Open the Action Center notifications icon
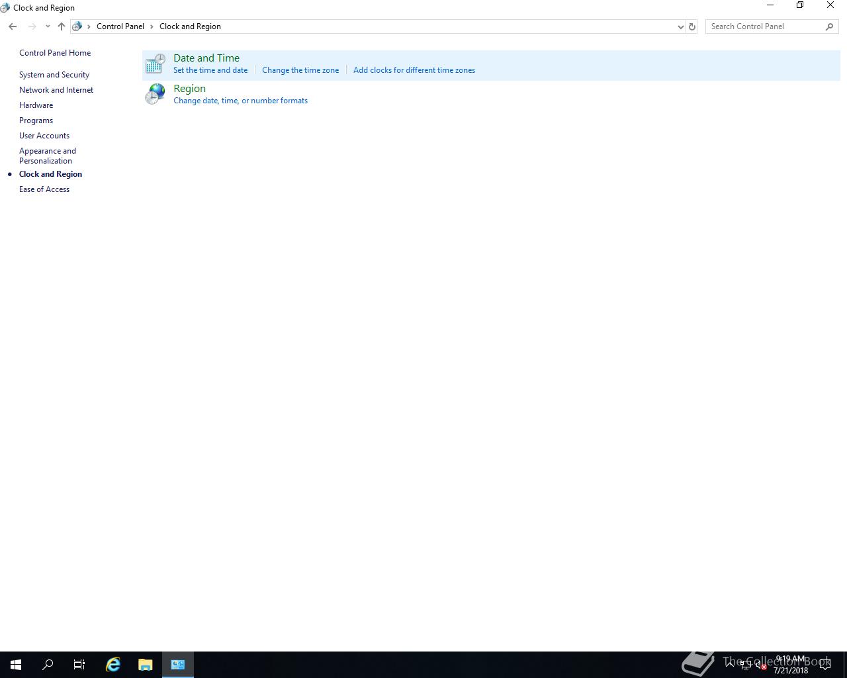Screen dimensions: 847x678 click(825, 665)
